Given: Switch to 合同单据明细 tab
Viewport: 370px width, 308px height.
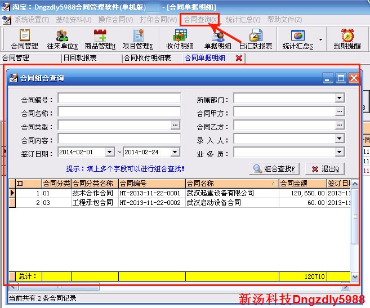Looking at the screenshot, I should point(204,58).
